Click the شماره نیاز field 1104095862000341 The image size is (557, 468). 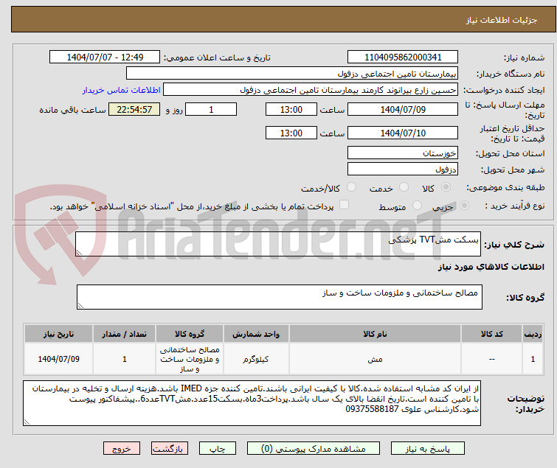pyautogui.click(x=403, y=57)
